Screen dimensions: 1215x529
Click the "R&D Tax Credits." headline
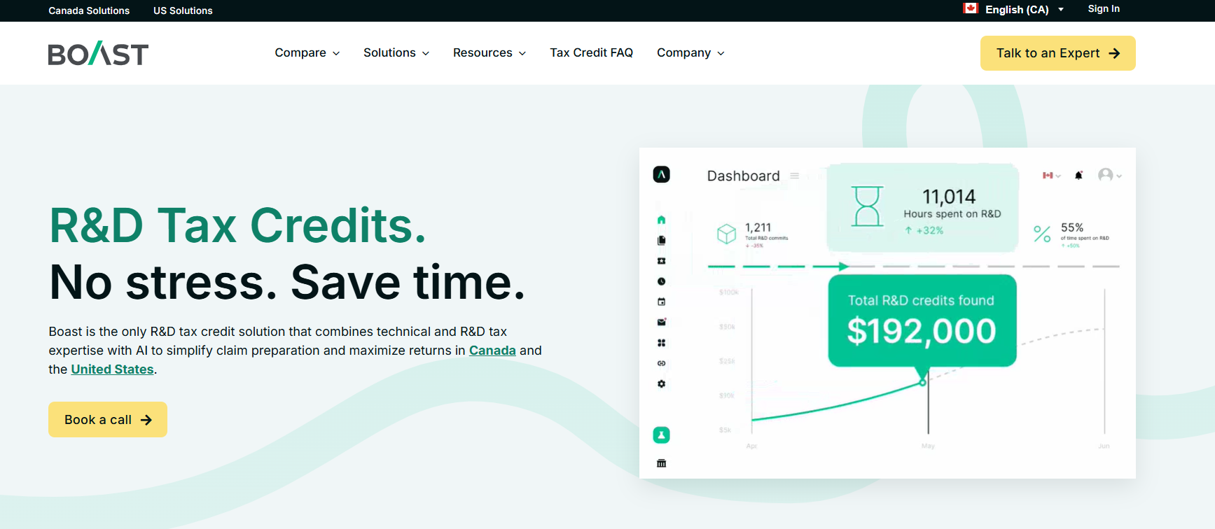pyautogui.click(x=237, y=226)
